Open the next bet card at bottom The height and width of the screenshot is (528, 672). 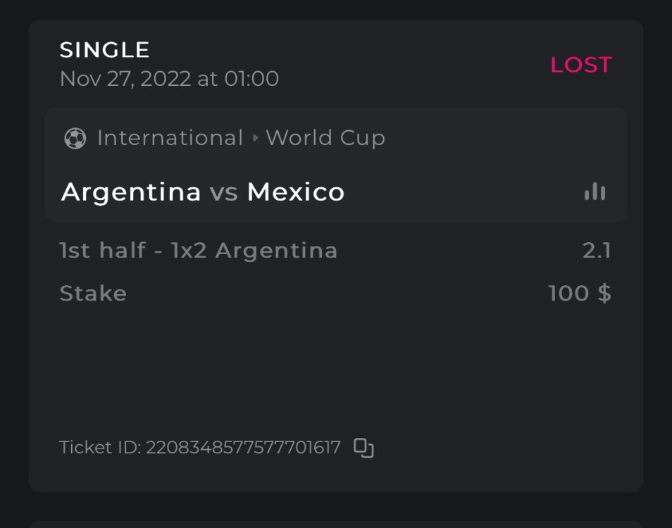point(335,524)
